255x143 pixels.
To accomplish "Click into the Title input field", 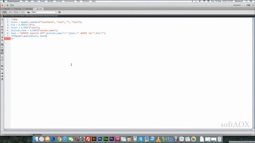I will click(x=46, y=12).
